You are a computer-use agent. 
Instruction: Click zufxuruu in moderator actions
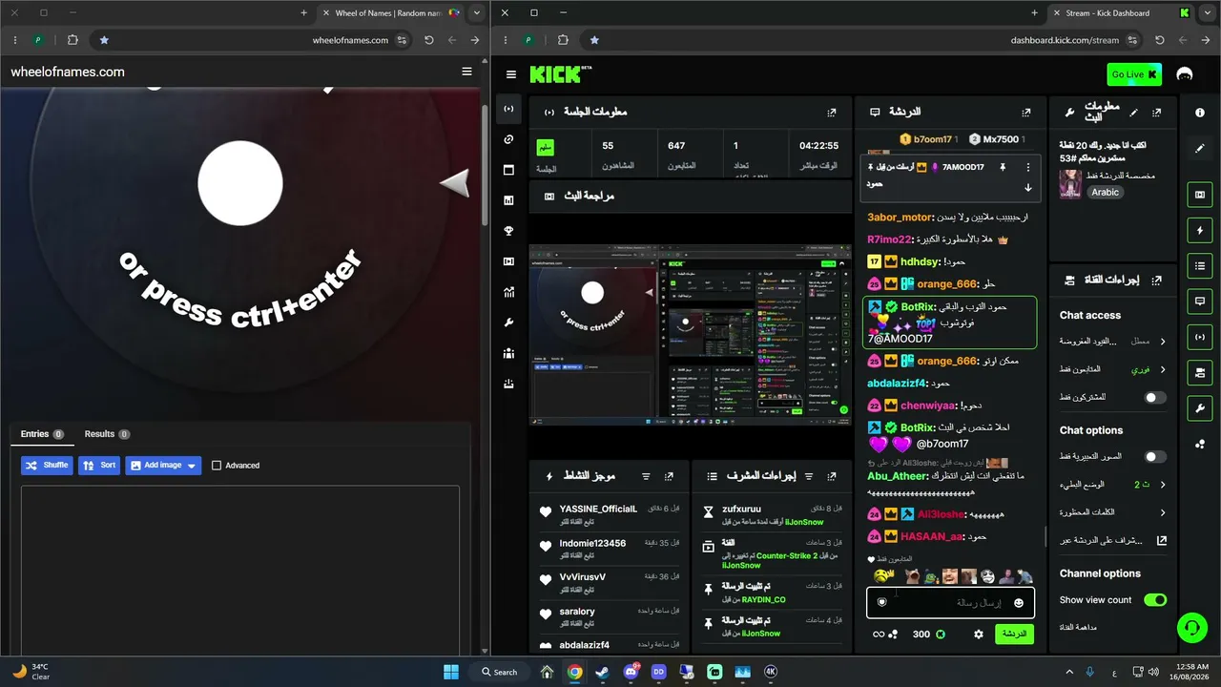742,510
